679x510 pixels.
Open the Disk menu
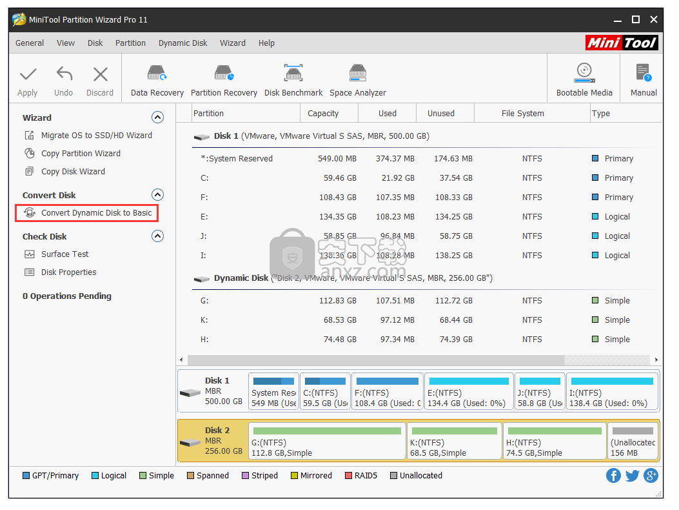(x=95, y=43)
